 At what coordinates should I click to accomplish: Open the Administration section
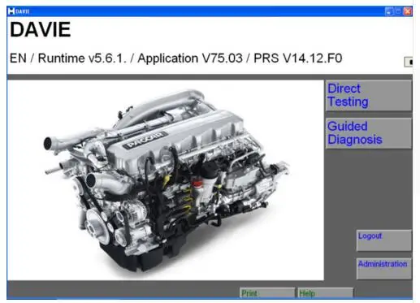pos(384,268)
